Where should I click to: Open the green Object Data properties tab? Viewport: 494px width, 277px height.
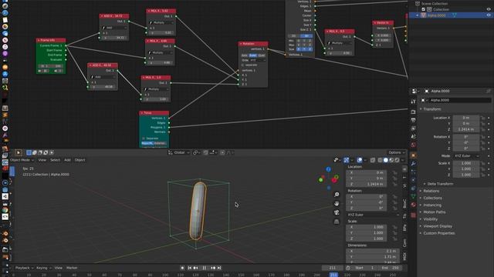413,196
